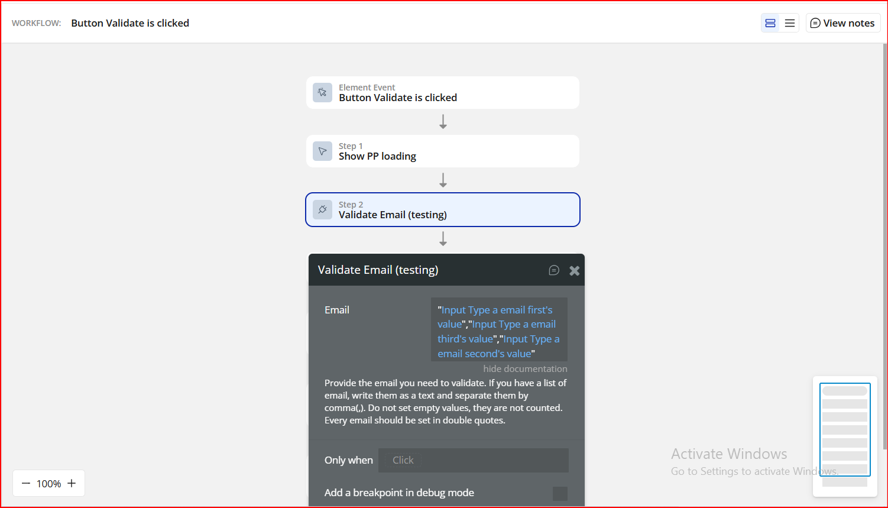
Task: Select the Step 2 Validate Email card
Action: [x=442, y=209]
